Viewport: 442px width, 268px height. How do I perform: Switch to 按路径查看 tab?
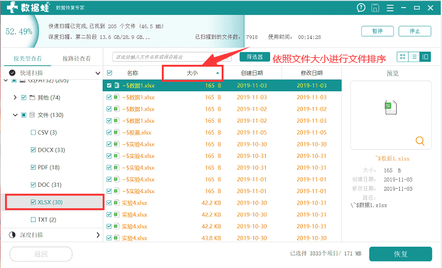pos(76,58)
